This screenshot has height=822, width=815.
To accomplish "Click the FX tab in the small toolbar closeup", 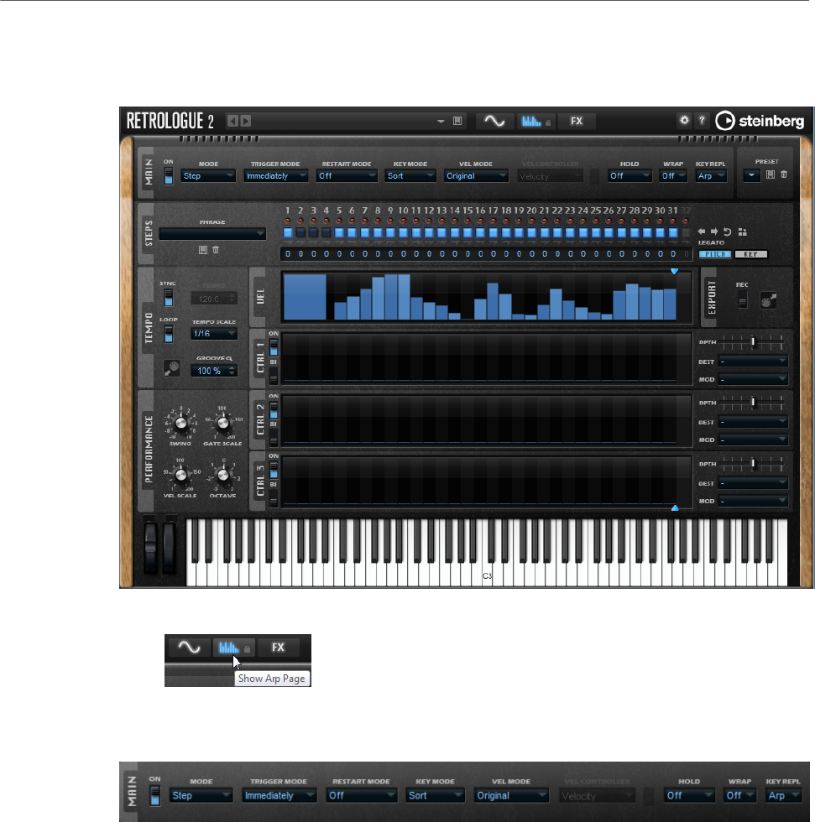I will 278,648.
